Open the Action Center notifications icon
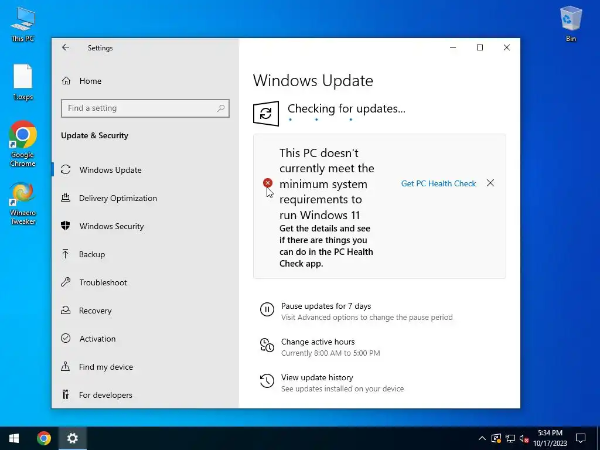Screen dimensions: 600x450 (581, 438)
